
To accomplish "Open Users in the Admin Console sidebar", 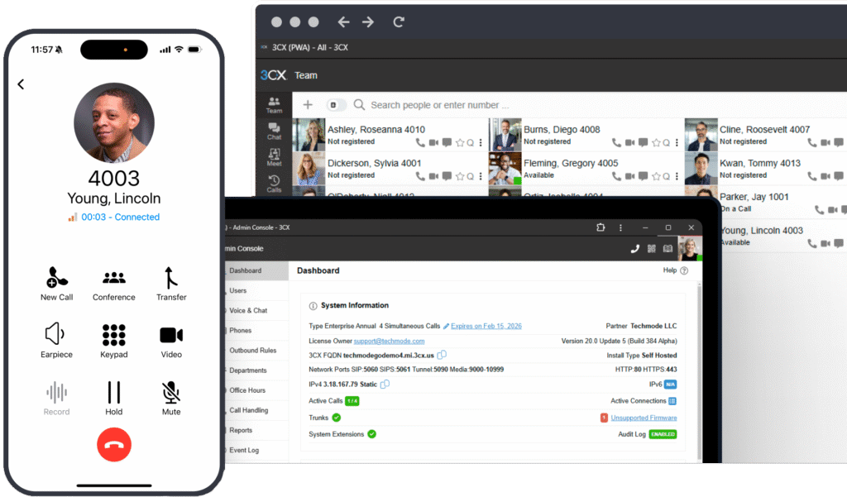I will point(238,291).
